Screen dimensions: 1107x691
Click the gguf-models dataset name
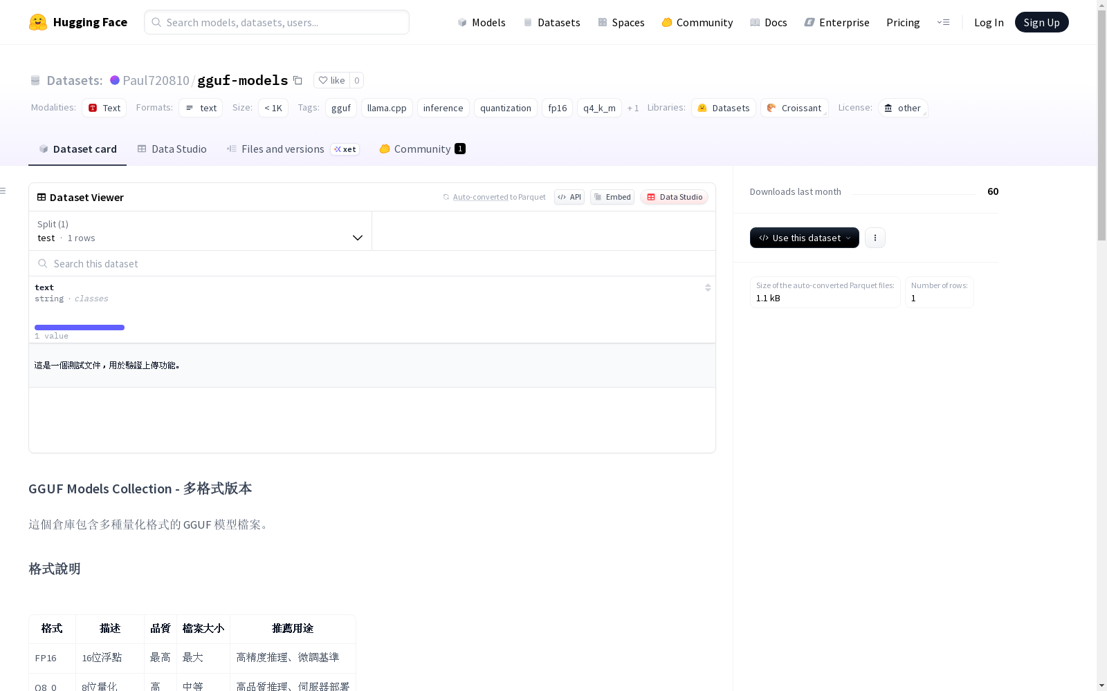[242, 80]
